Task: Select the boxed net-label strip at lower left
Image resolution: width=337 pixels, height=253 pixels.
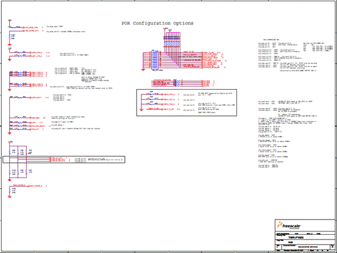Action: tap(64, 160)
